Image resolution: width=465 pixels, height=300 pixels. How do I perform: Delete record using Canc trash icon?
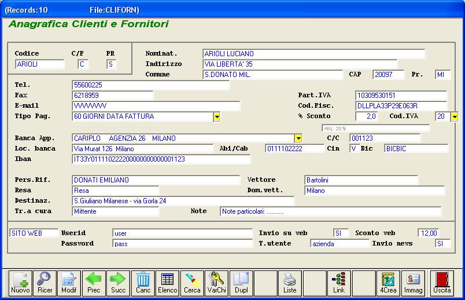click(143, 283)
